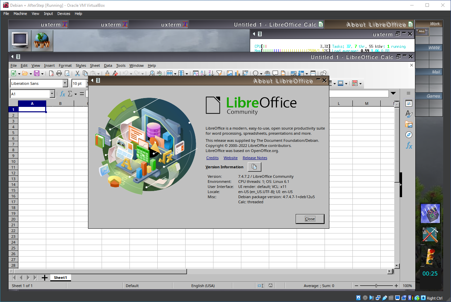
Task: Close the About LibreOffice dialog with Close
Action: pos(310,219)
